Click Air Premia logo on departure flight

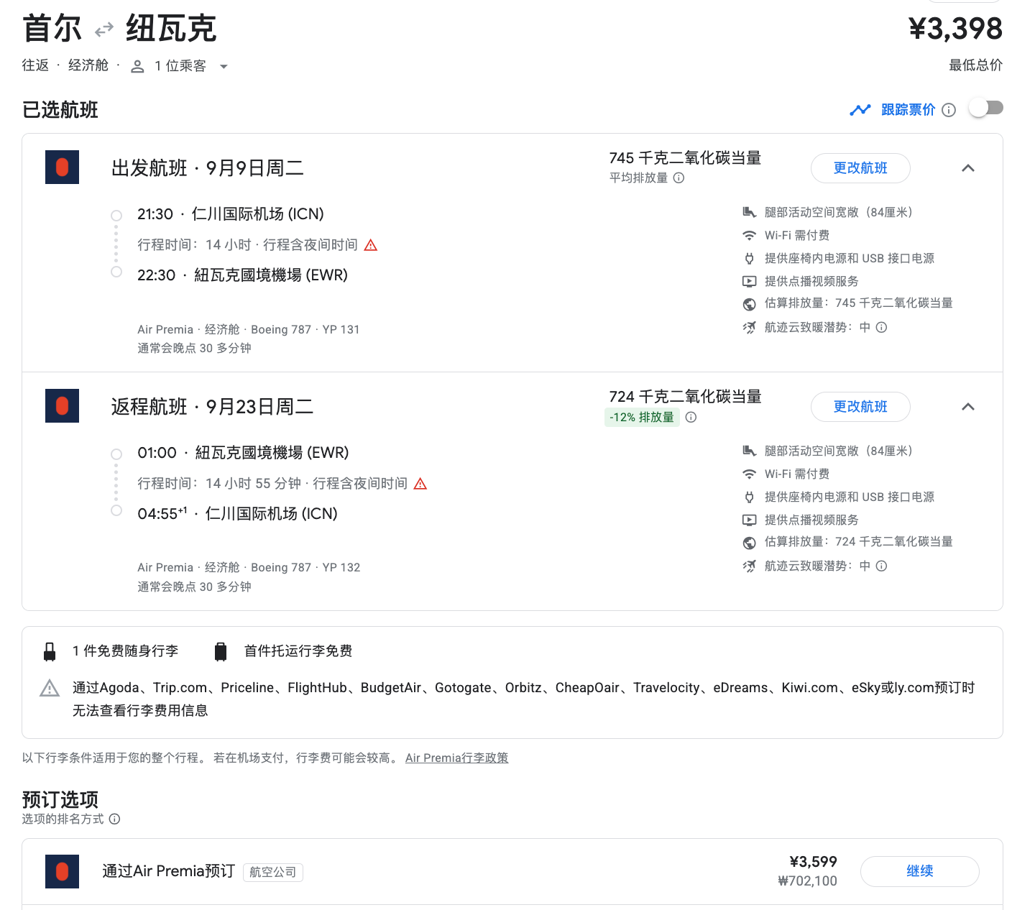click(62, 167)
